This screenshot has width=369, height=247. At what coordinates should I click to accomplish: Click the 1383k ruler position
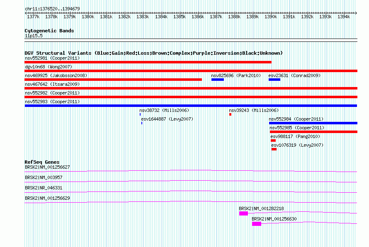point(143,17)
